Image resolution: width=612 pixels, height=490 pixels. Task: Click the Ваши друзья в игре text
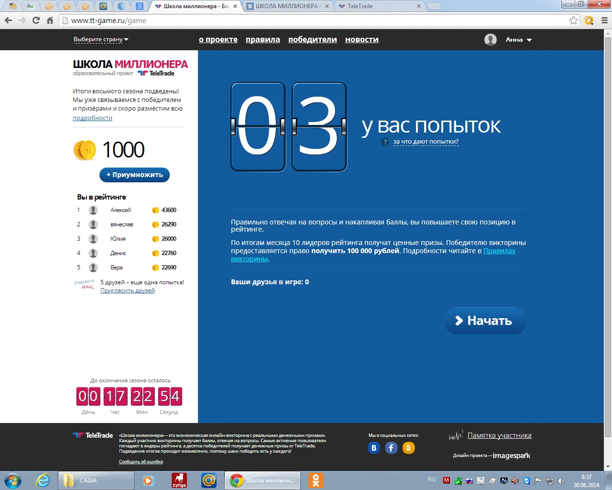(x=270, y=282)
